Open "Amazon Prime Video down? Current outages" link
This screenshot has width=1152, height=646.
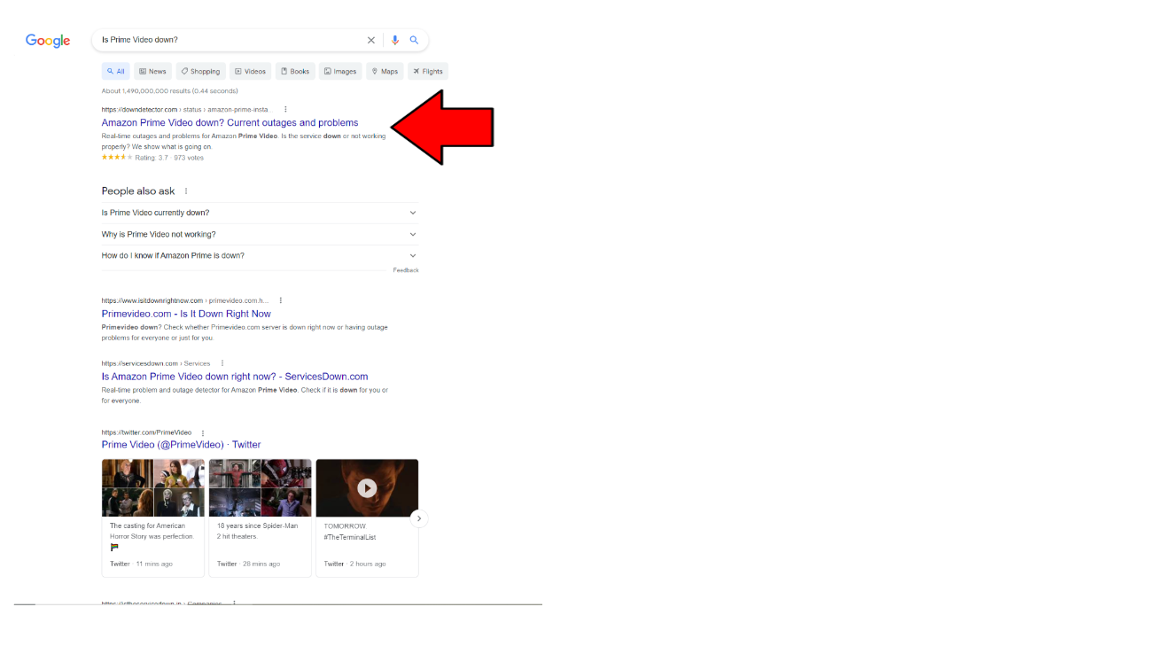[230, 123]
